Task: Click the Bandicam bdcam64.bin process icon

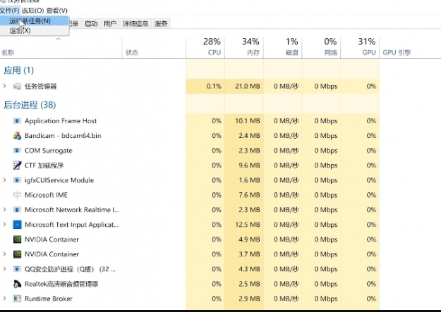Action: tap(18, 135)
